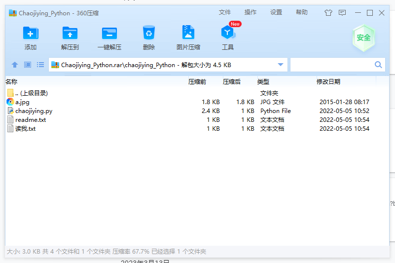Click the search magnifier icon
This screenshot has height=263, width=395.
coord(378,65)
